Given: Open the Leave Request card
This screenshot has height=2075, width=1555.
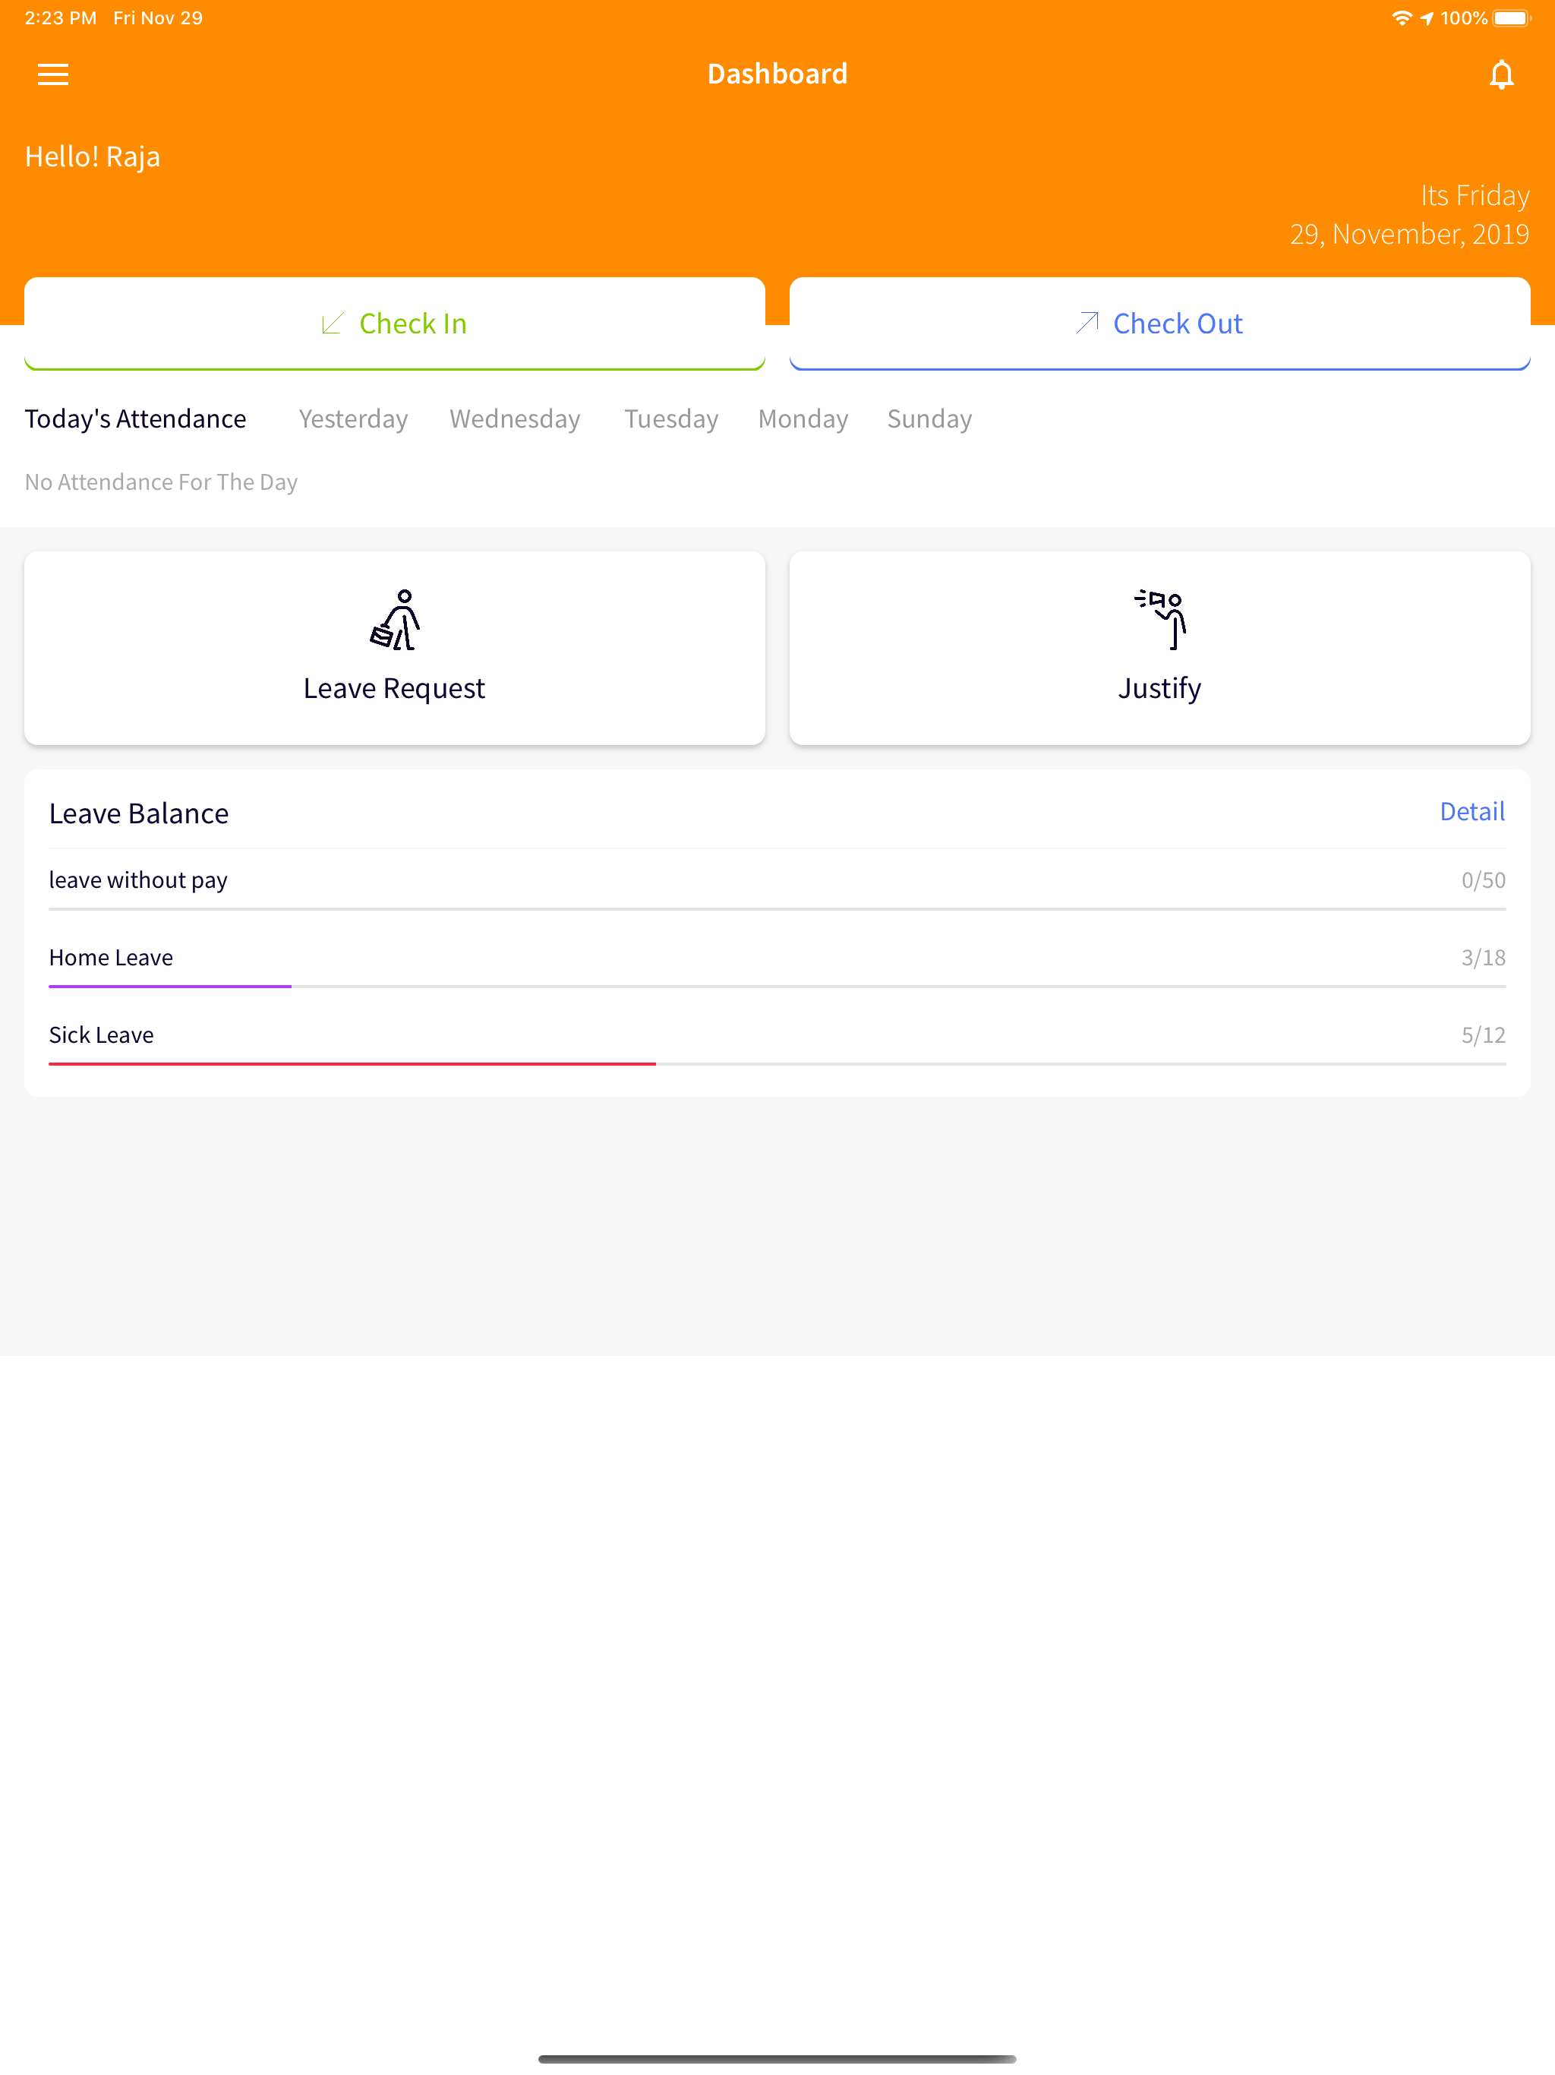Looking at the screenshot, I should (395, 648).
